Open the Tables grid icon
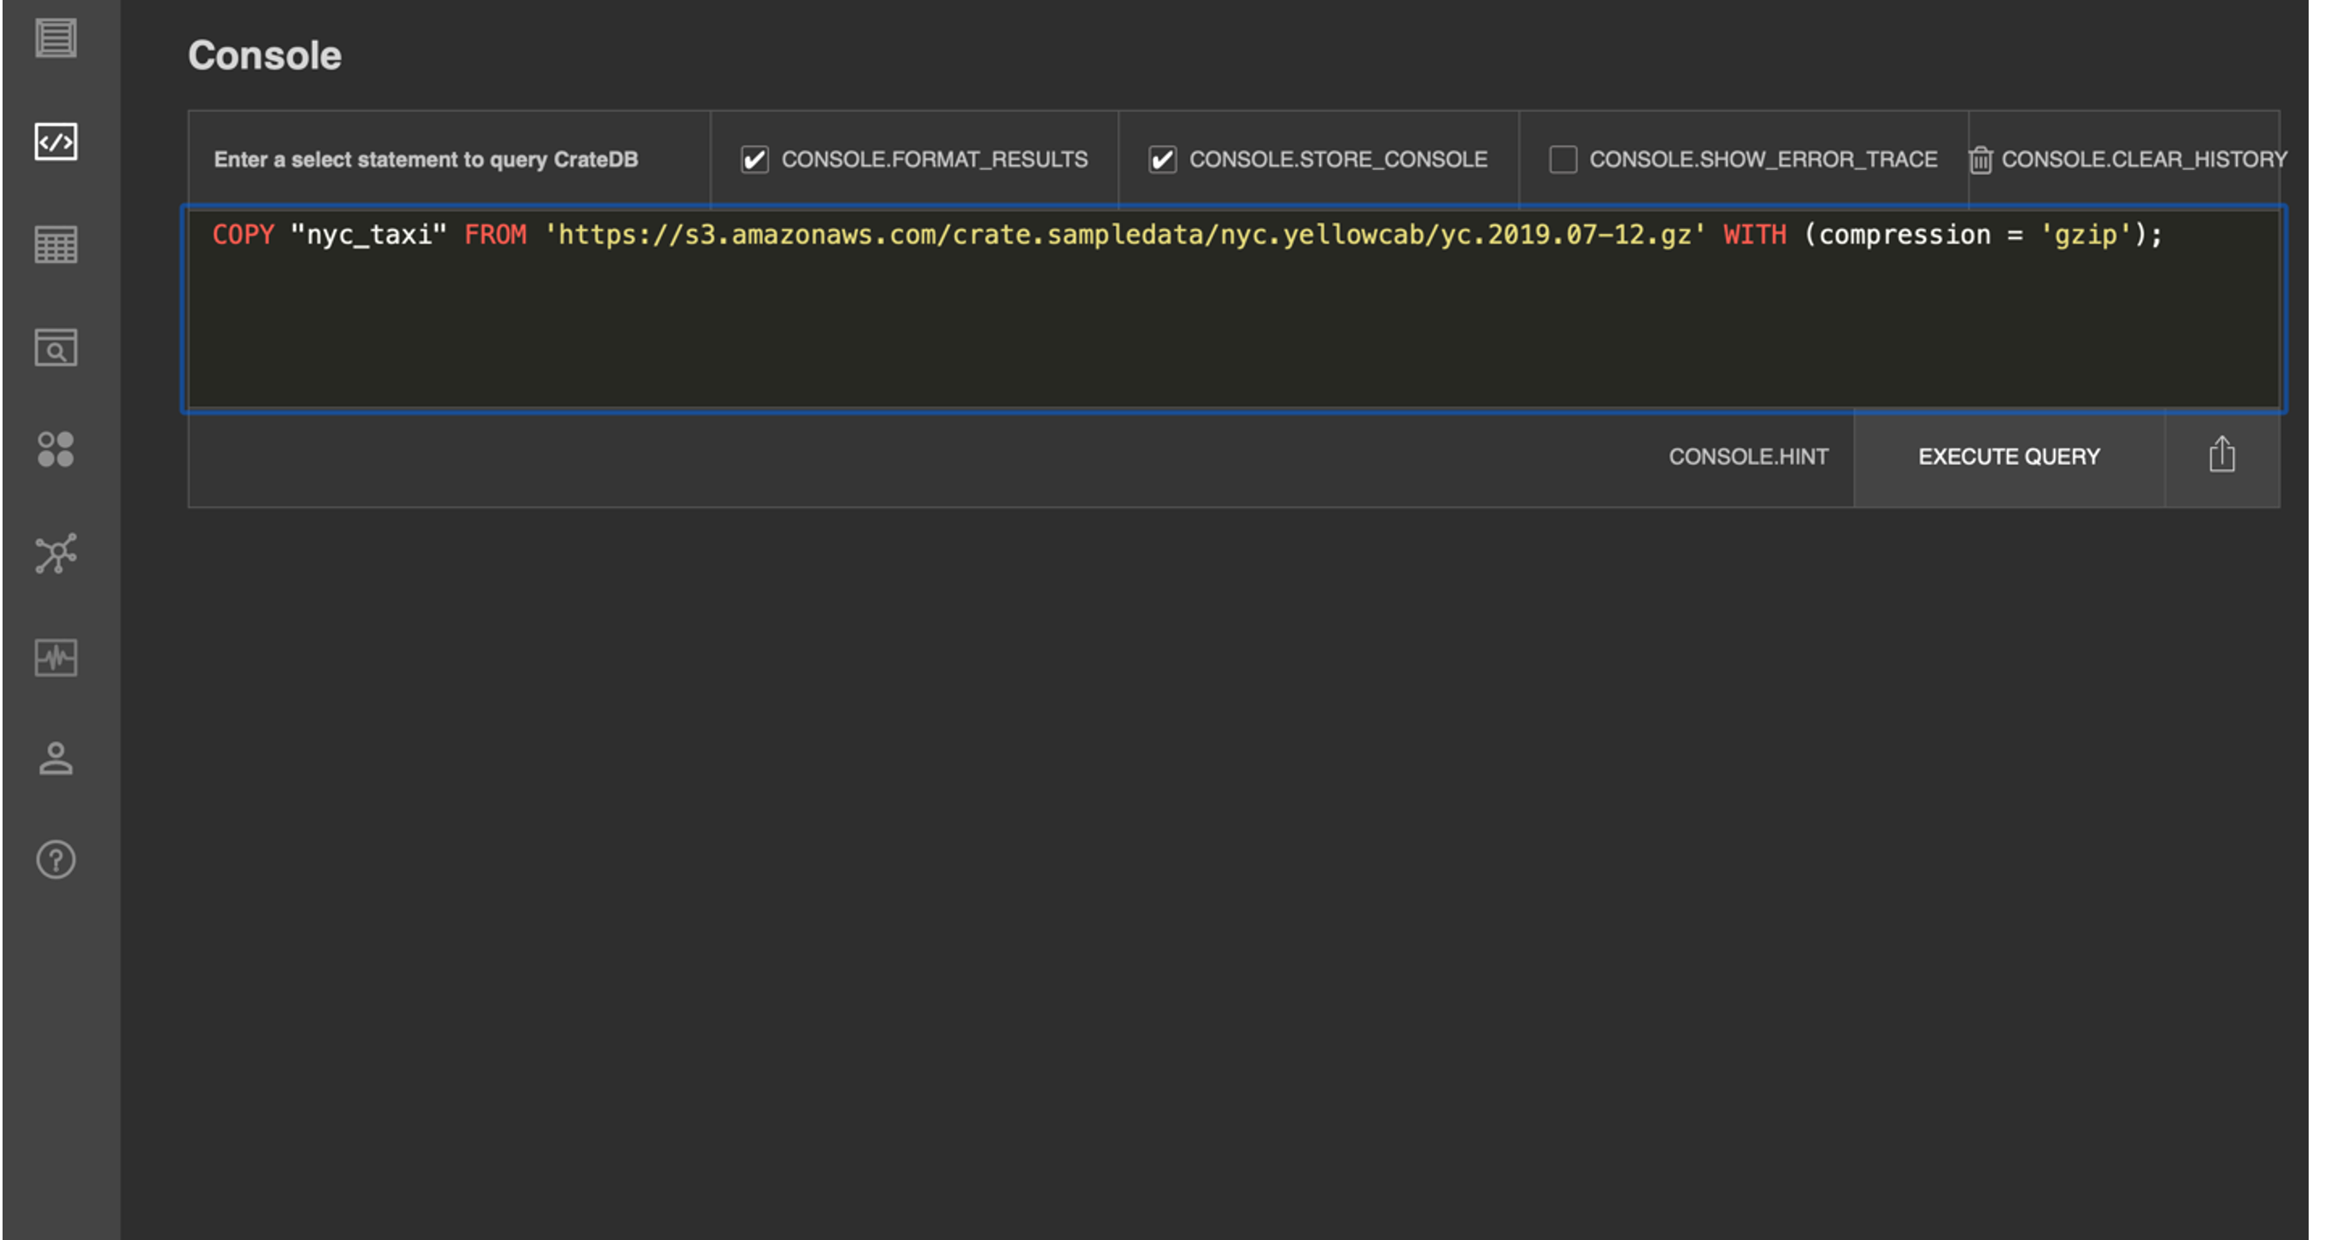This screenshot has width=2336, height=1240. [56, 245]
